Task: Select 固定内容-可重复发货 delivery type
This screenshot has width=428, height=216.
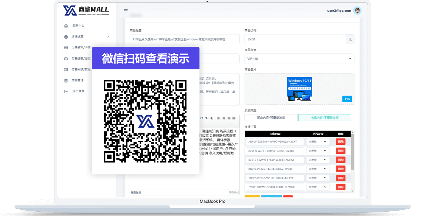Action: pyautogui.click(x=271, y=118)
